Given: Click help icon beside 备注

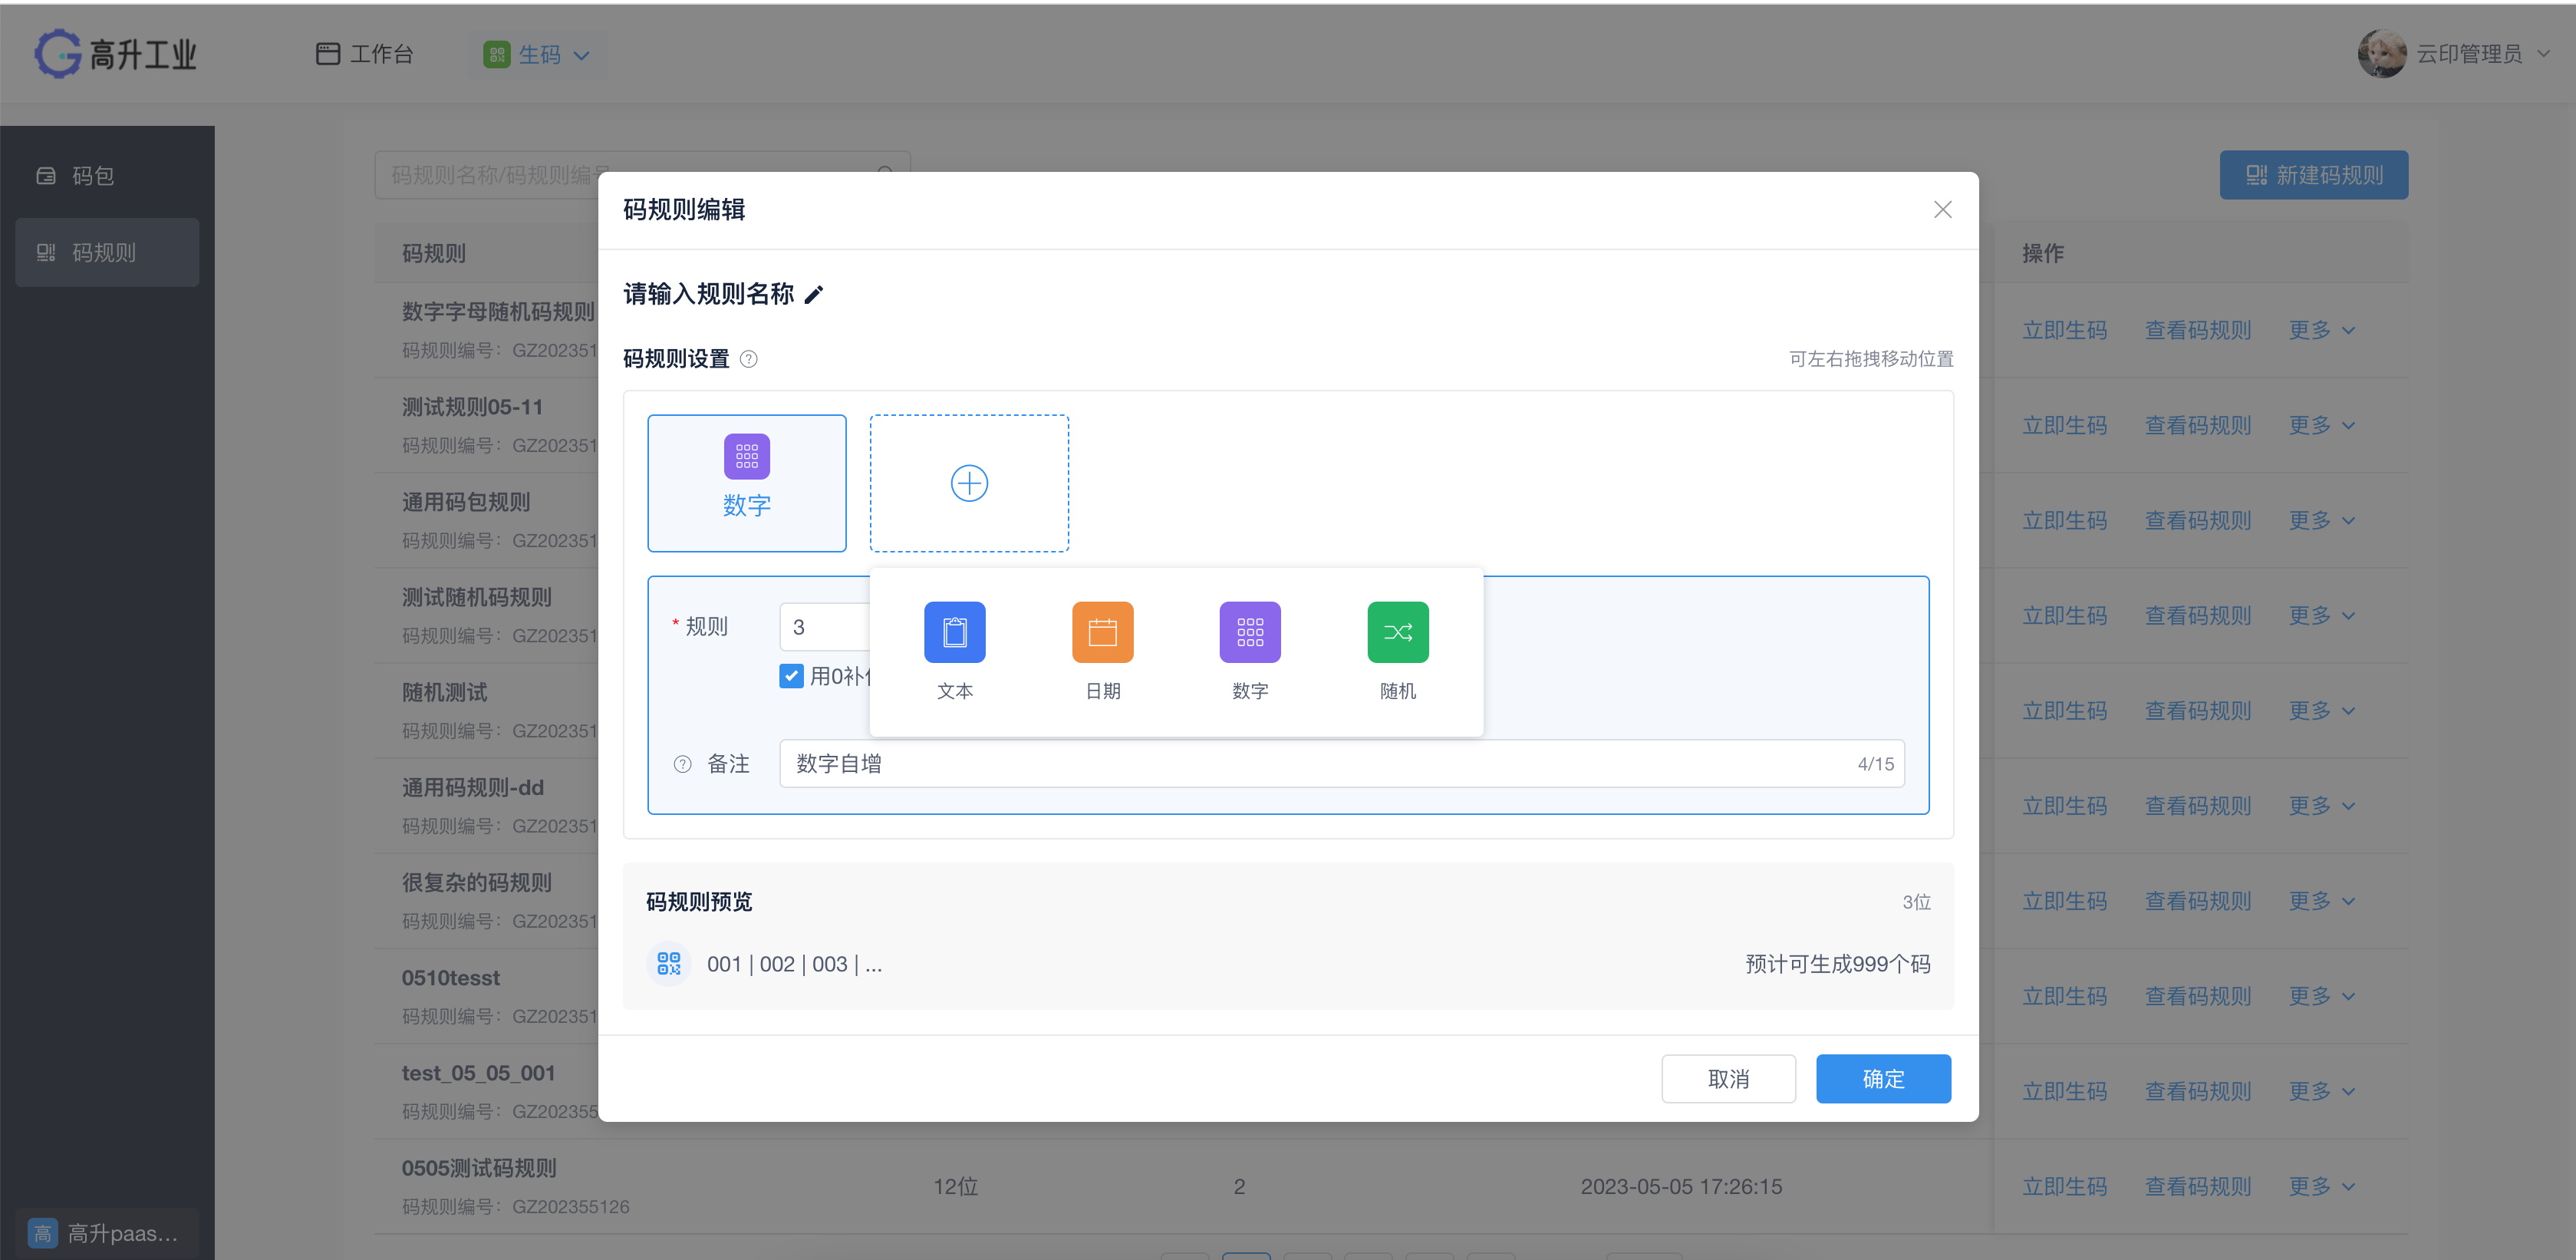Looking at the screenshot, I should [683, 764].
